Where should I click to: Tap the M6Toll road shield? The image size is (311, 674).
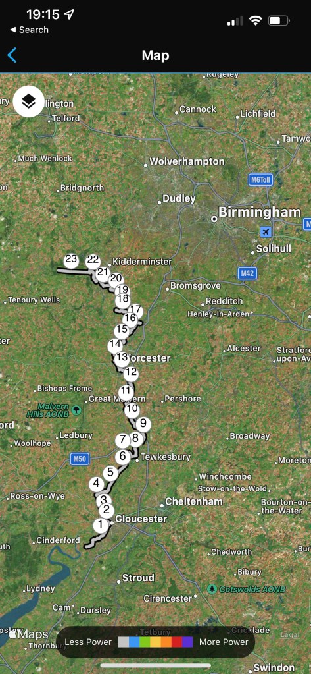point(261,180)
